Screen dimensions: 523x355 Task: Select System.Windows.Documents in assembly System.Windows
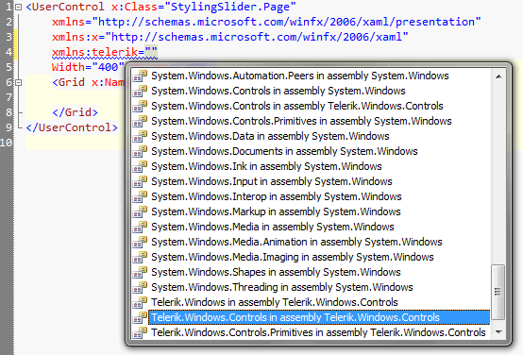284,151
